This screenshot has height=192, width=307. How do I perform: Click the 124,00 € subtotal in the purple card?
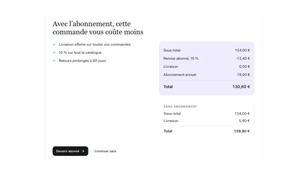[x=242, y=50]
